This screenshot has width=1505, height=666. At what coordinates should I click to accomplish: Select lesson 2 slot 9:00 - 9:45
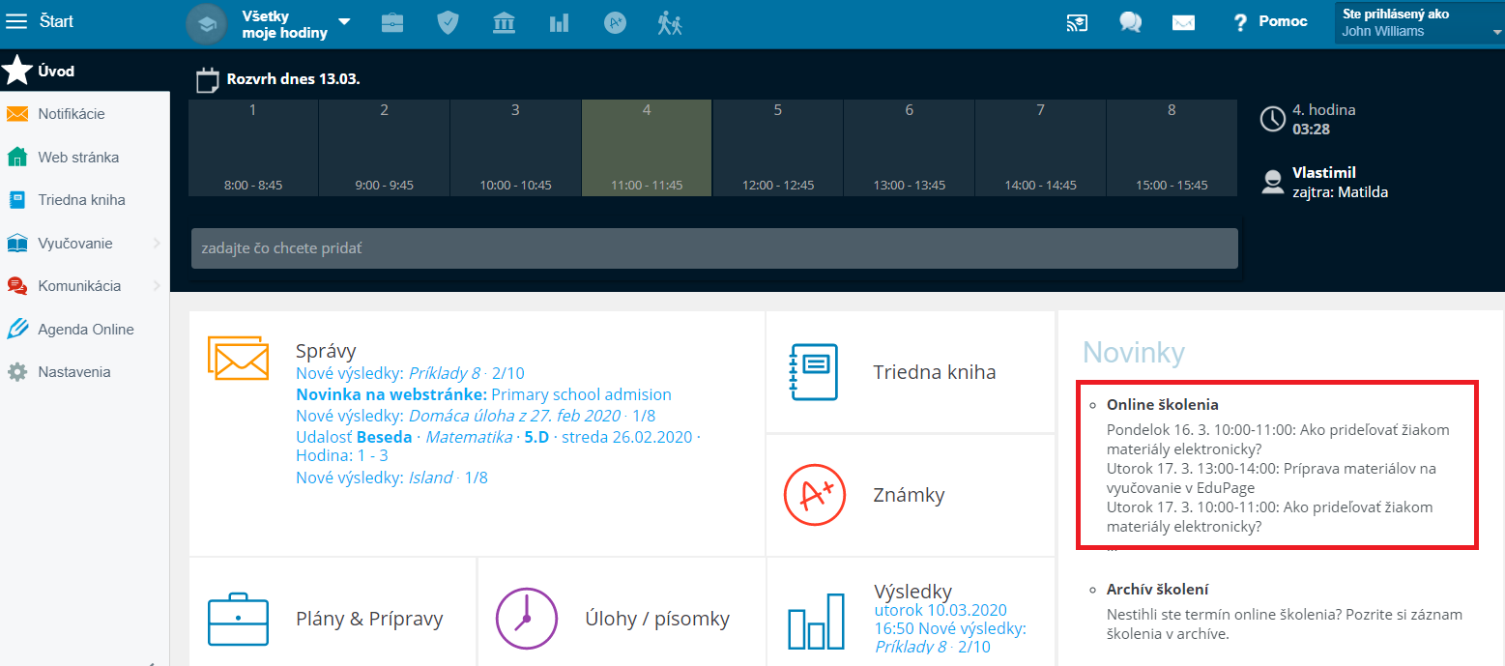click(384, 148)
